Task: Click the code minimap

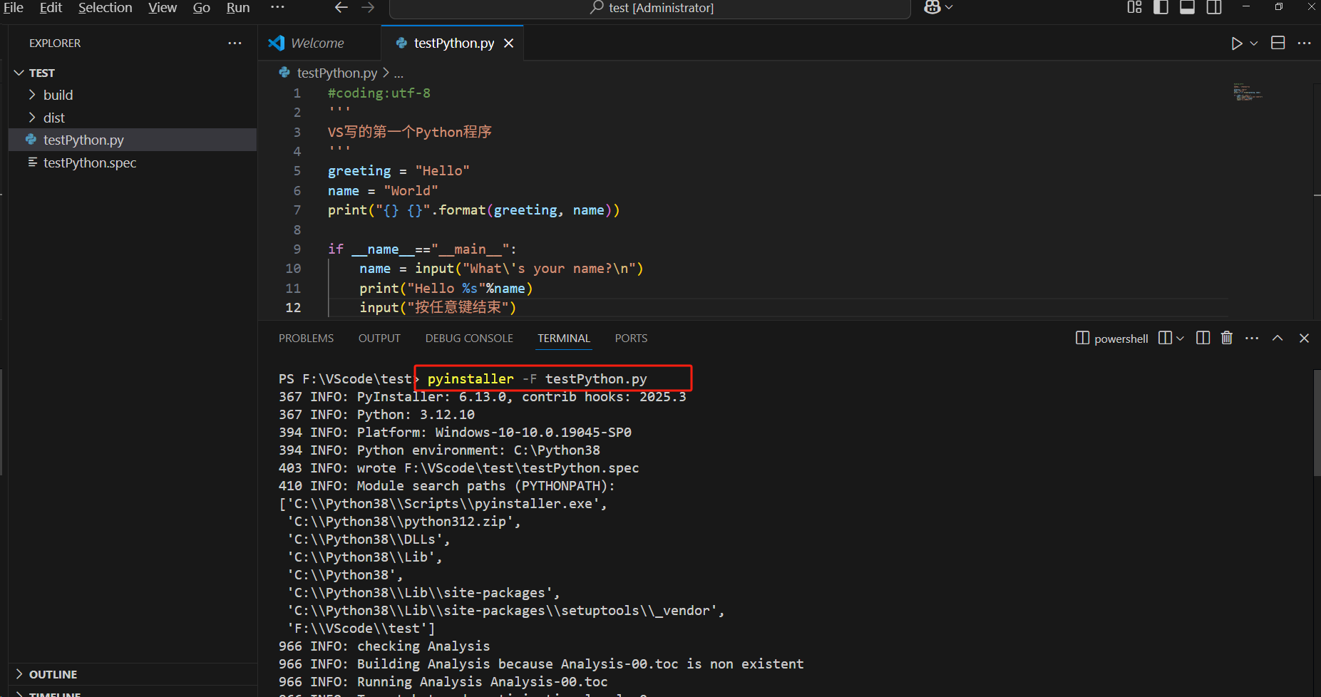Action: coord(1248,92)
